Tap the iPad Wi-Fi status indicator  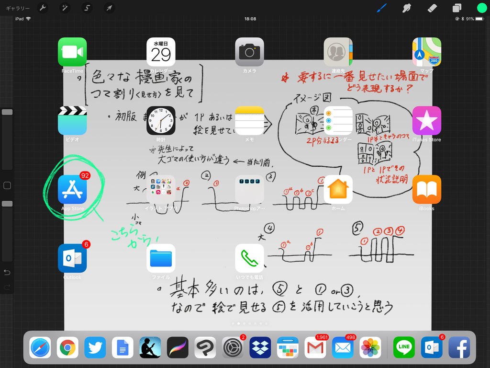(23, 19)
